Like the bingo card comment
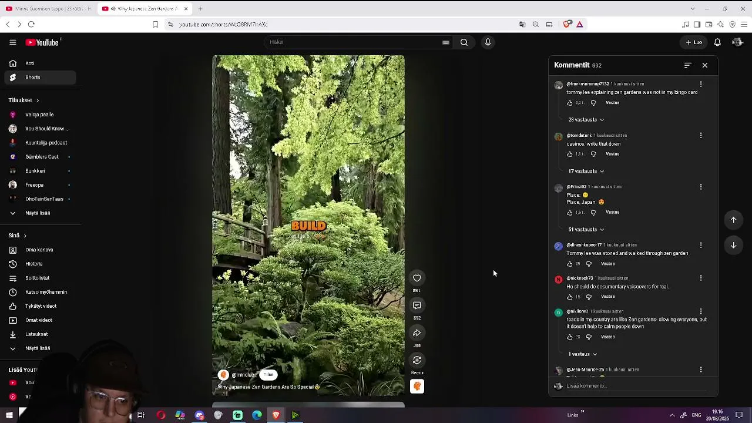The height and width of the screenshot is (423, 752). coord(570,103)
